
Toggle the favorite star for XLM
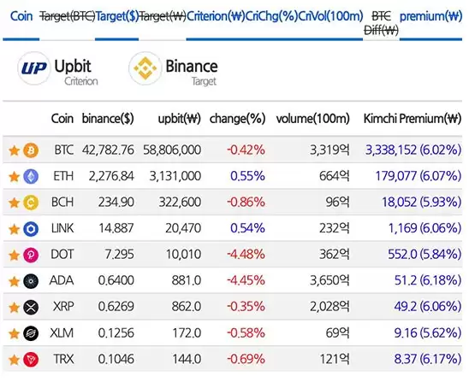pyautogui.click(x=14, y=334)
